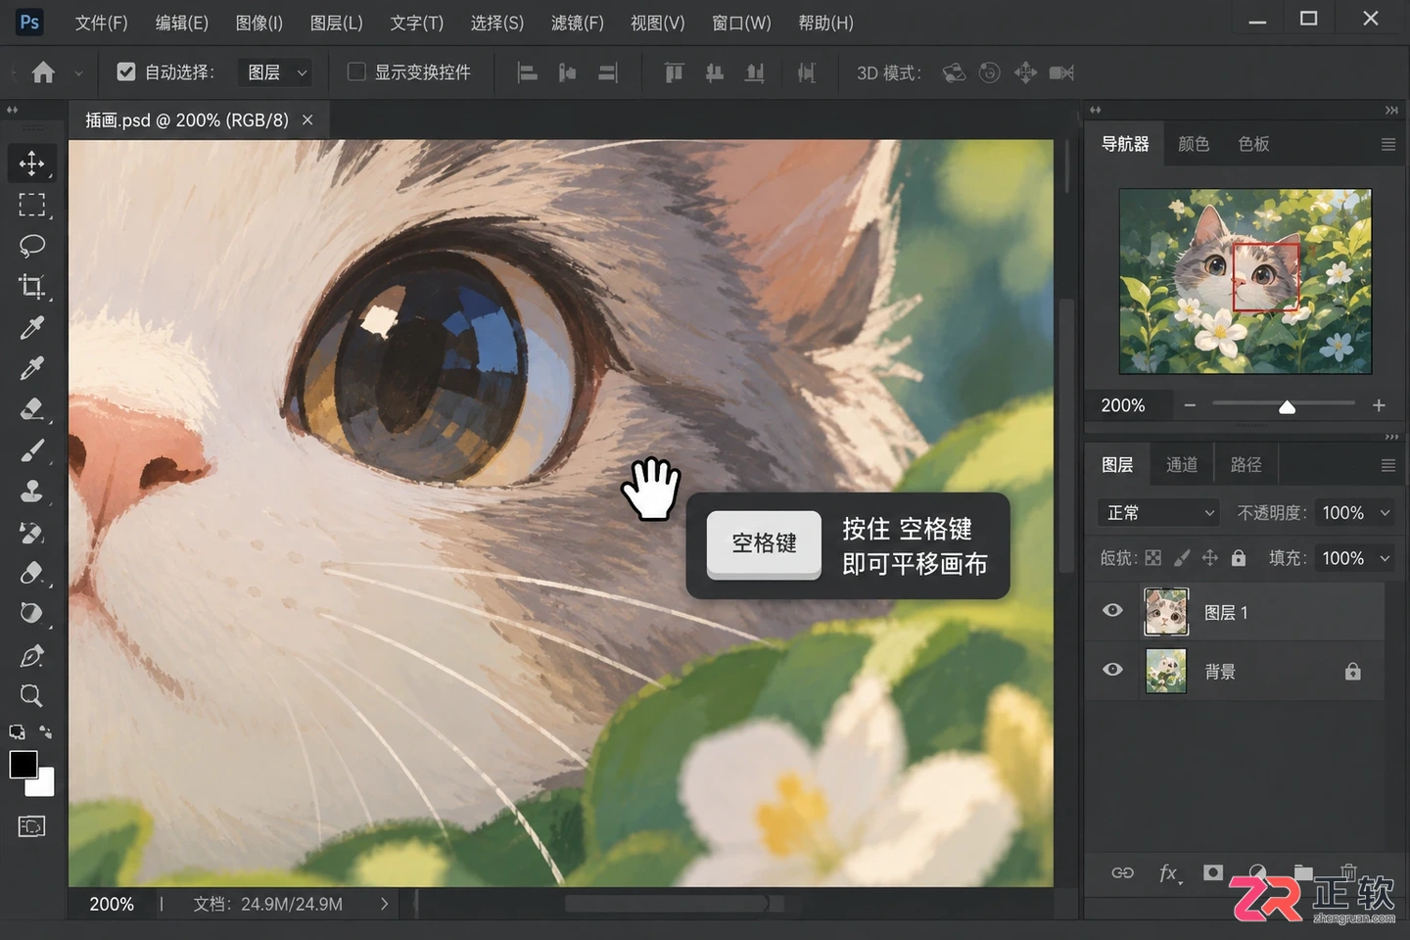Click the 3D rotate object icon

coord(954,72)
